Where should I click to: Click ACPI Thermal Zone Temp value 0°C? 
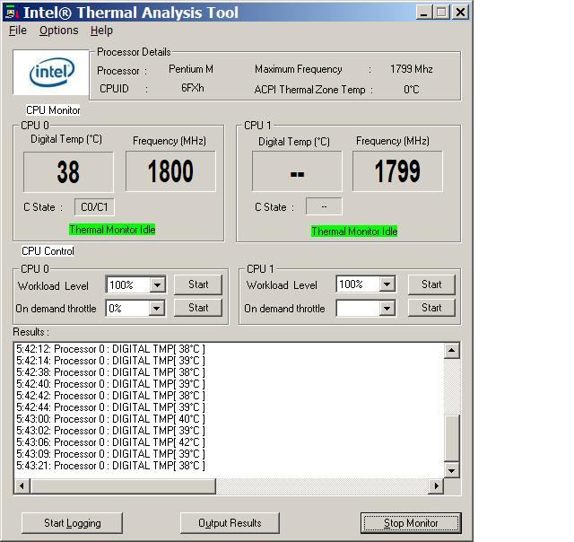[411, 90]
